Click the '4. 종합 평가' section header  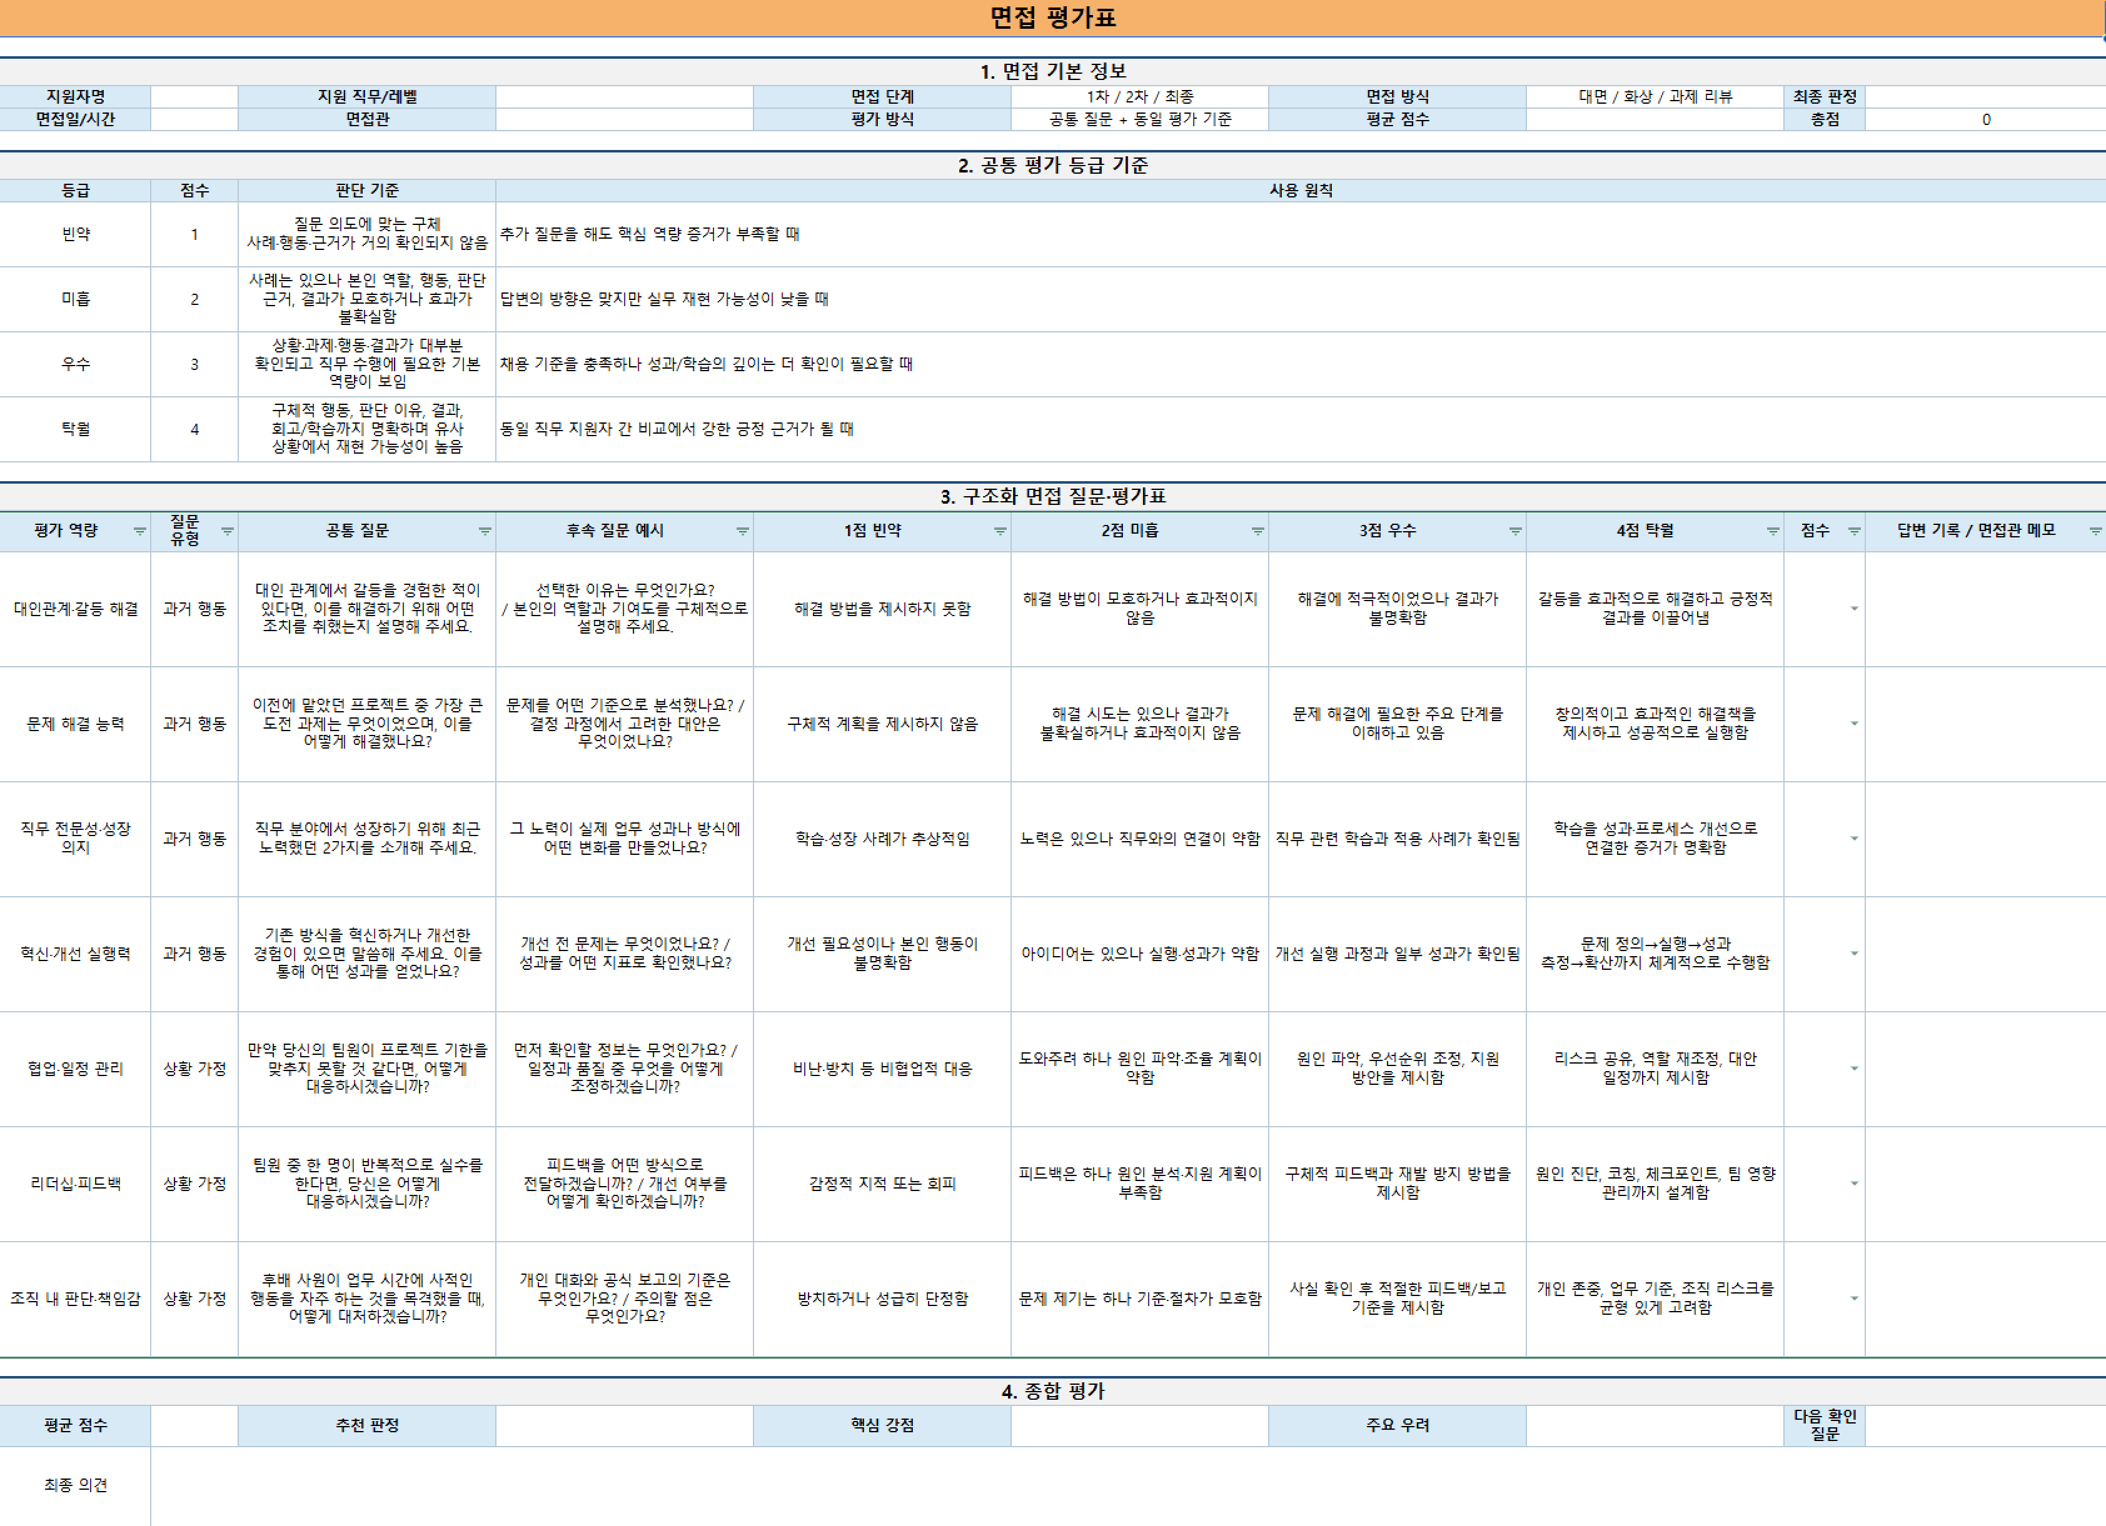1052,1392
